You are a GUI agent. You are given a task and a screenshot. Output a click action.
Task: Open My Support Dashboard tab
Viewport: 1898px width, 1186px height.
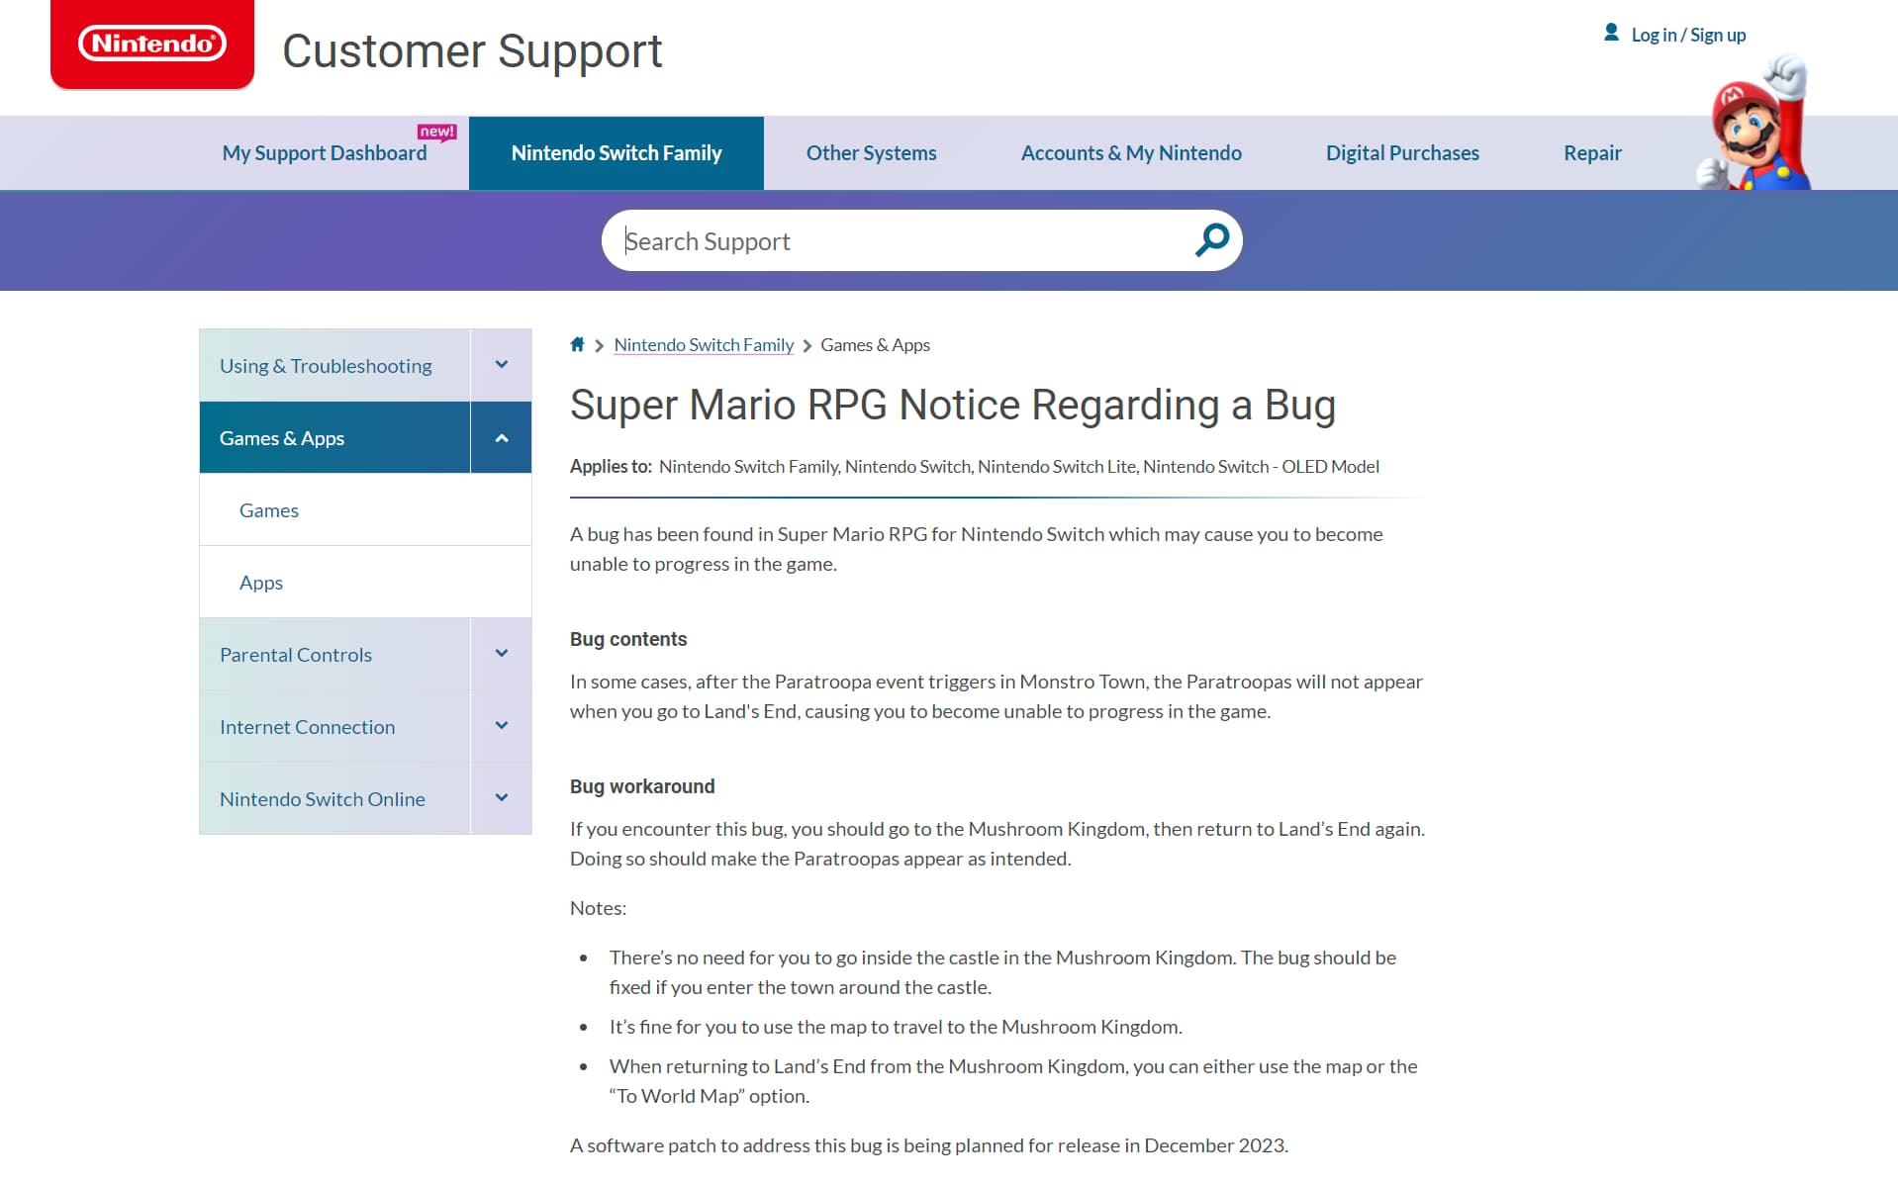click(325, 153)
